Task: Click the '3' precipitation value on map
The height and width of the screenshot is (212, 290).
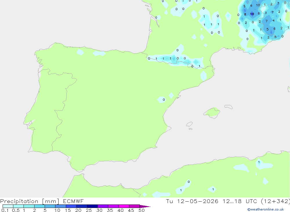Action: click(x=266, y=13)
